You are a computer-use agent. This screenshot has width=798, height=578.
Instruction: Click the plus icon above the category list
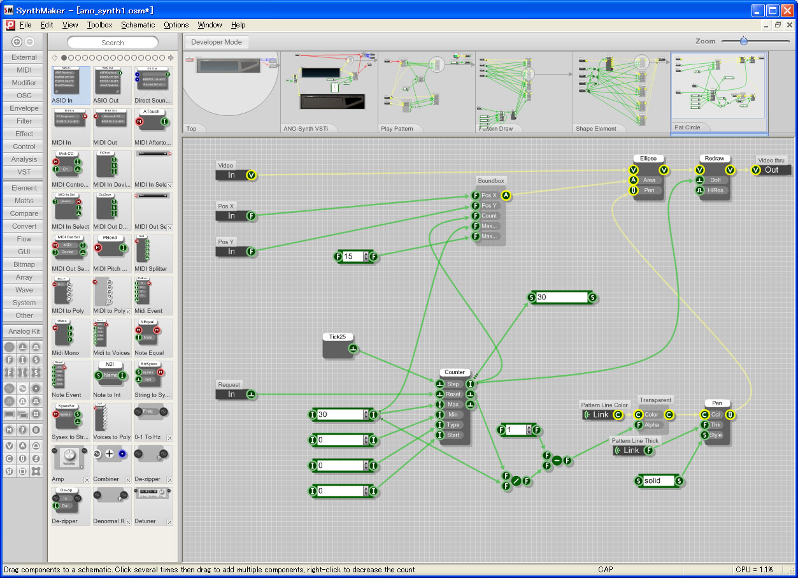pyautogui.click(x=17, y=41)
